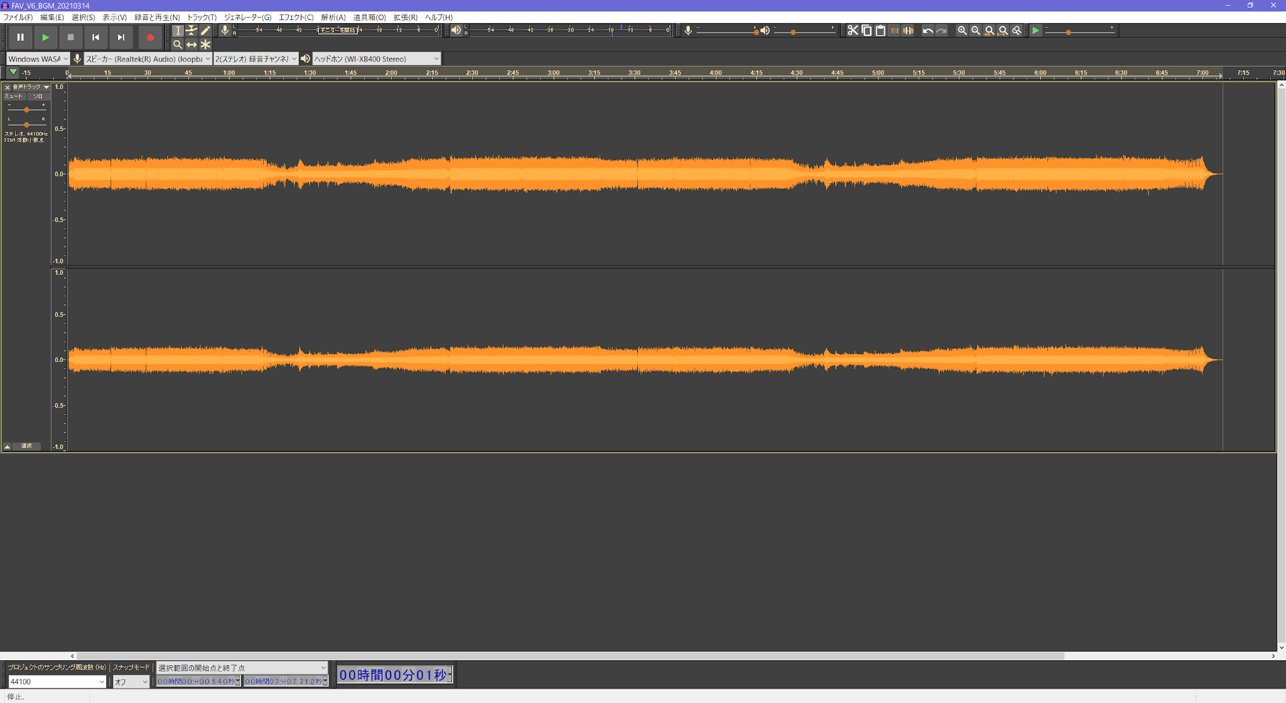Screen dimensions: 1286x703
Task: Open the スナップモード オフ dropdown
Action: [131, 682]
